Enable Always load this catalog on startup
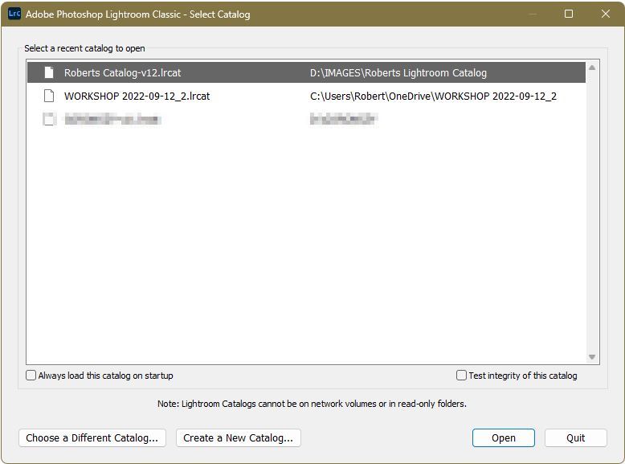This screenshot has width=625, height=464. point(31,376)
